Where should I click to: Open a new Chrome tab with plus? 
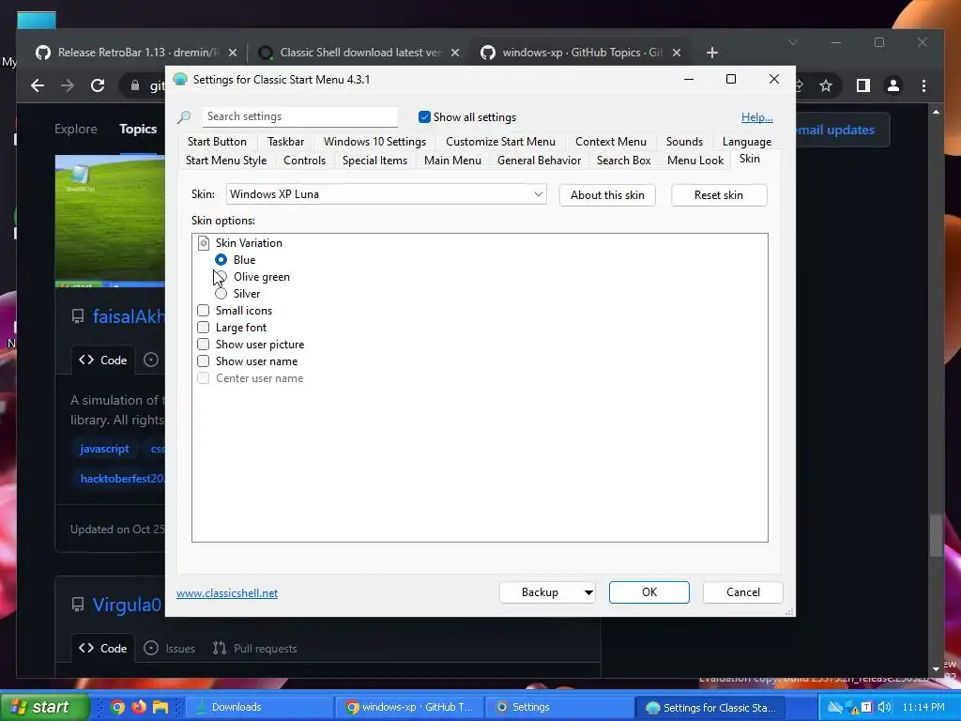coord(711,53)
